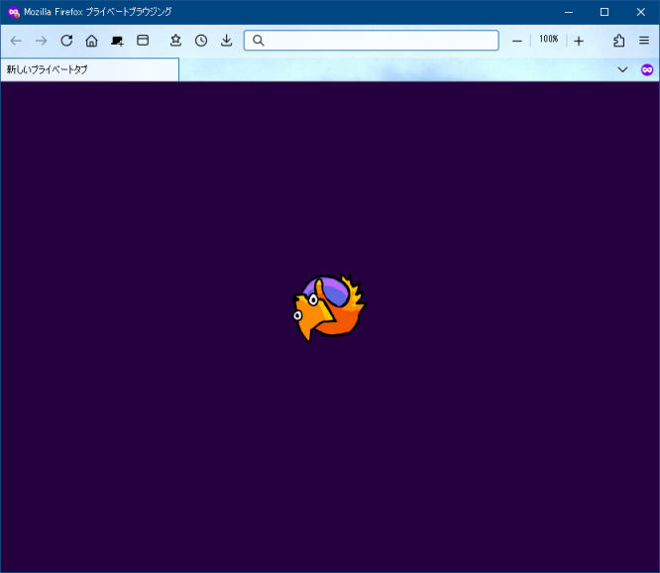This screenshot has height=573, width=660.
Task: Minimize the Firefox window
Action: [x=569, y=12]
